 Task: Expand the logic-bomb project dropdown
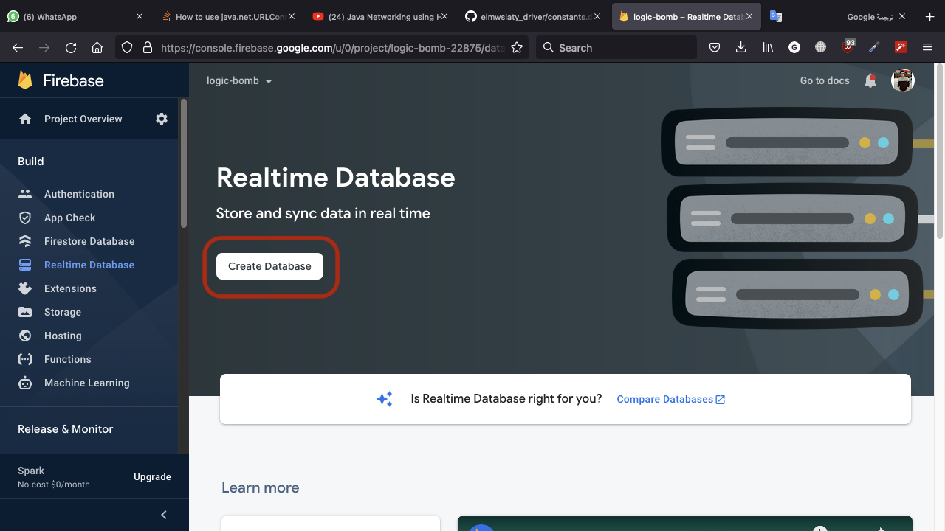coord(240,80)
